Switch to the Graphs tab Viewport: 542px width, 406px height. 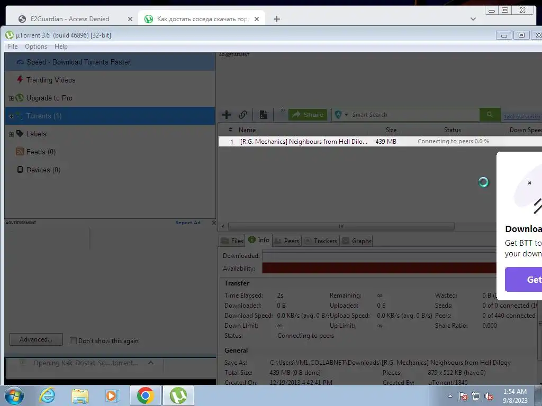[356, 241]
